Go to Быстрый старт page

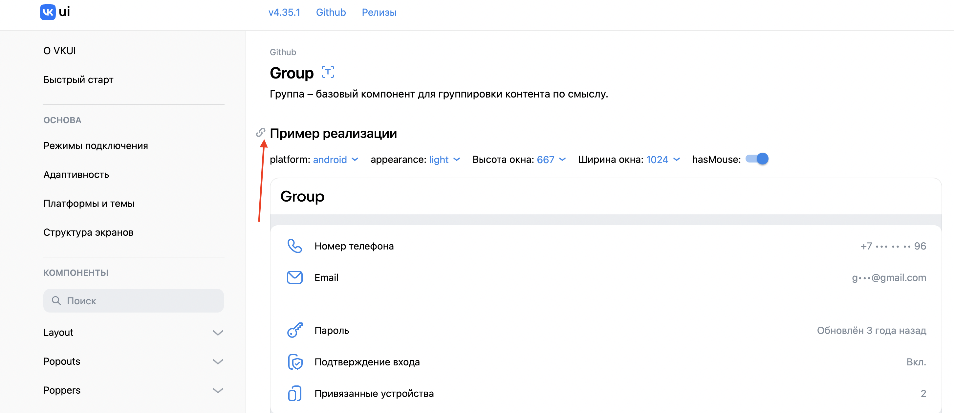78,80
